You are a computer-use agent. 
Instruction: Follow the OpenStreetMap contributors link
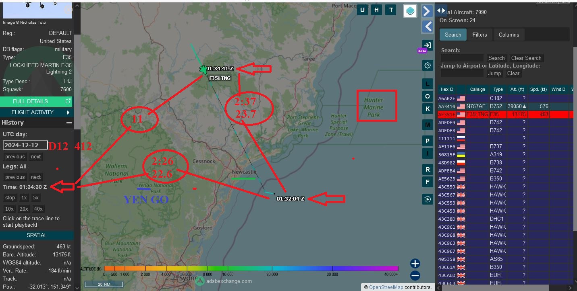386,287
